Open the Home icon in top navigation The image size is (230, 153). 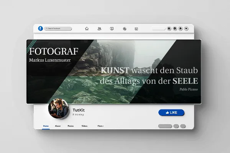coord(87,29)
